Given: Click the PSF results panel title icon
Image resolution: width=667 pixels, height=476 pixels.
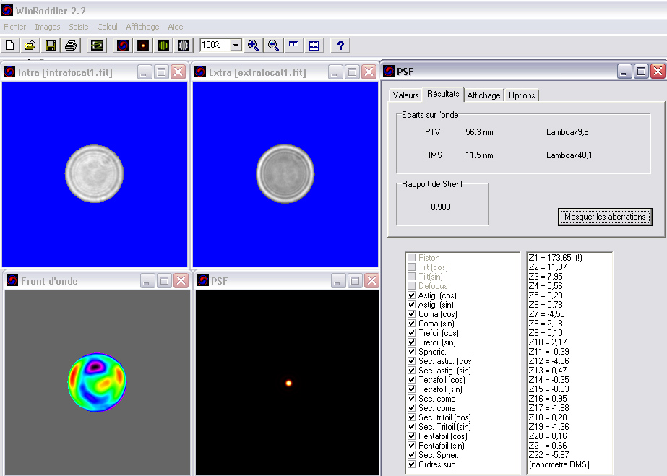Looking at the screenshot, I should (x=388, y=71).
